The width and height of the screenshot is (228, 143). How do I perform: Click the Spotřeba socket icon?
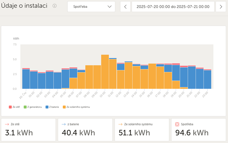coord(177,124)
